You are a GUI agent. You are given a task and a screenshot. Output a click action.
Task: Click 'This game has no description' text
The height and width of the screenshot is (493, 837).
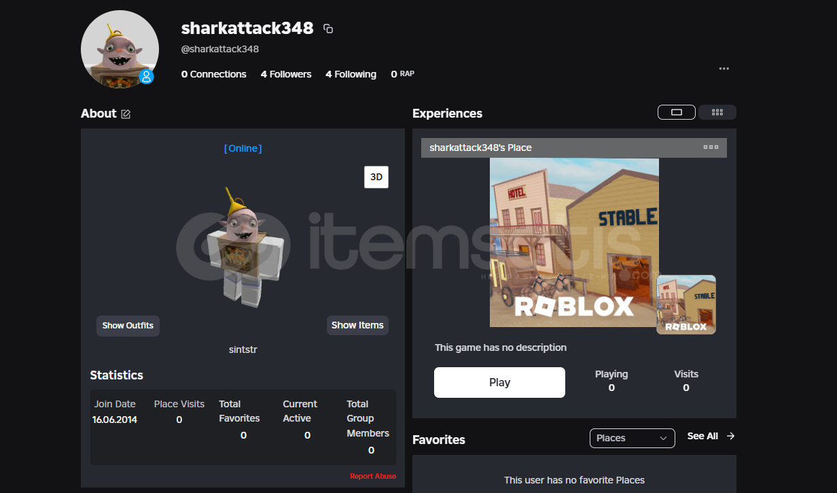pyautogui.click(x=501, y=347)
